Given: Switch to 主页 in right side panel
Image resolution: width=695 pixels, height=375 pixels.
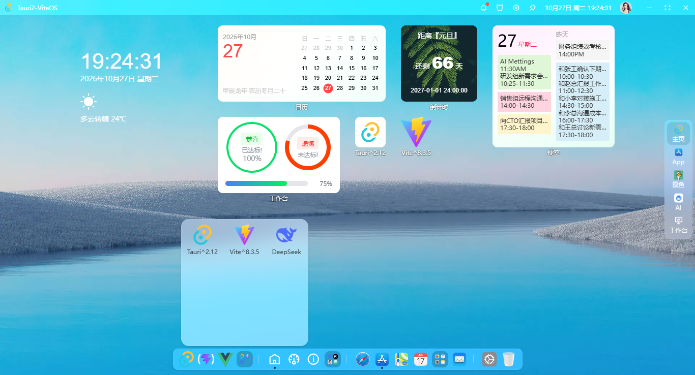Looking at the screenshot, I should [678, 134].
